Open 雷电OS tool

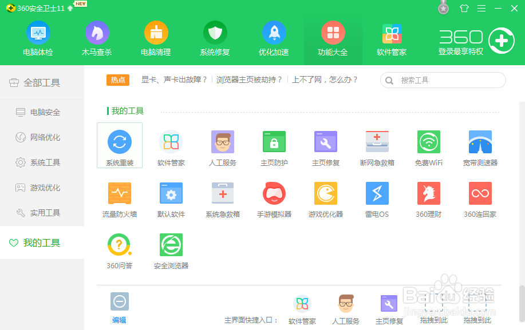pyautogui.click(x=377, y=200)
